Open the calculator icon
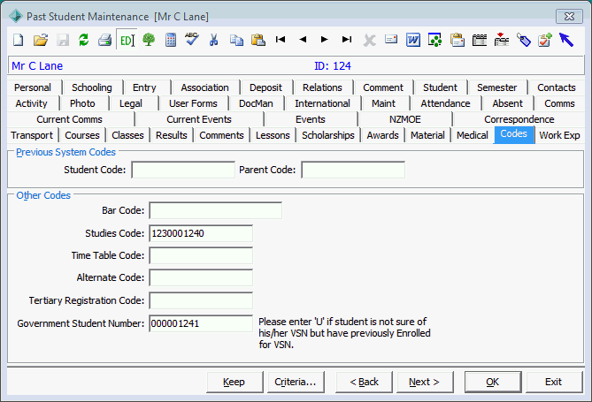 click(171, 40)
